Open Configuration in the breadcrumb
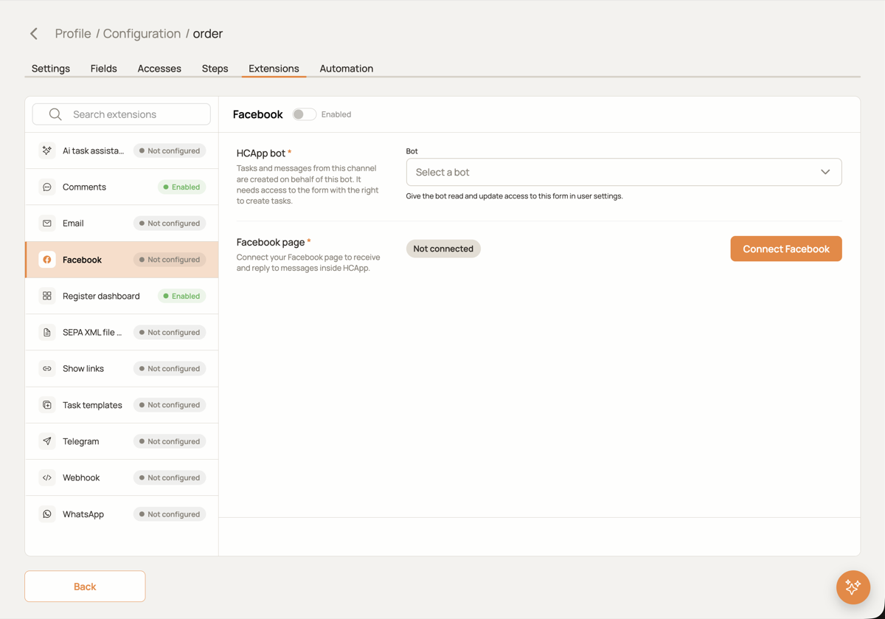 coord(142,34)
